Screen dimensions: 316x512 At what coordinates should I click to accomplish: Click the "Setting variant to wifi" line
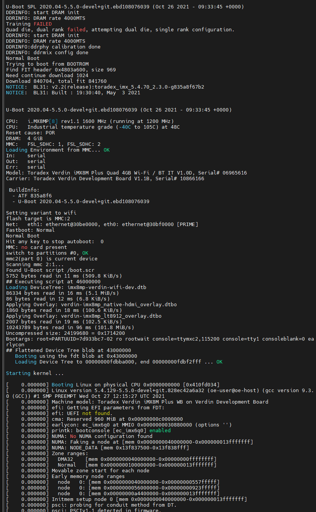[x=41, y=213]
